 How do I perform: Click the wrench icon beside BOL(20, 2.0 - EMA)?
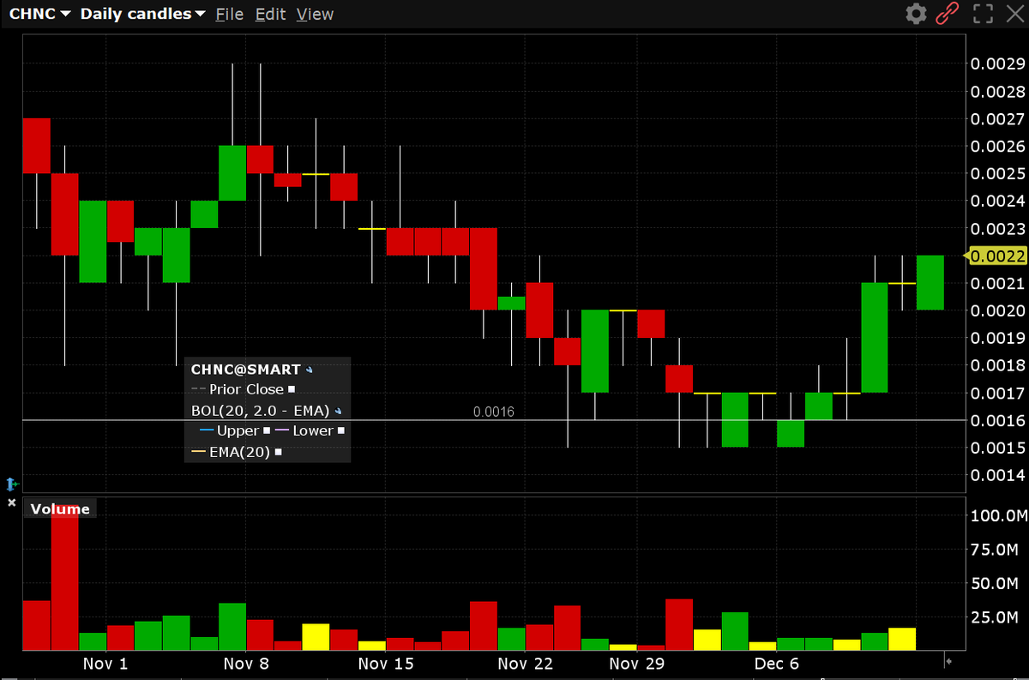tap(338, 411)
